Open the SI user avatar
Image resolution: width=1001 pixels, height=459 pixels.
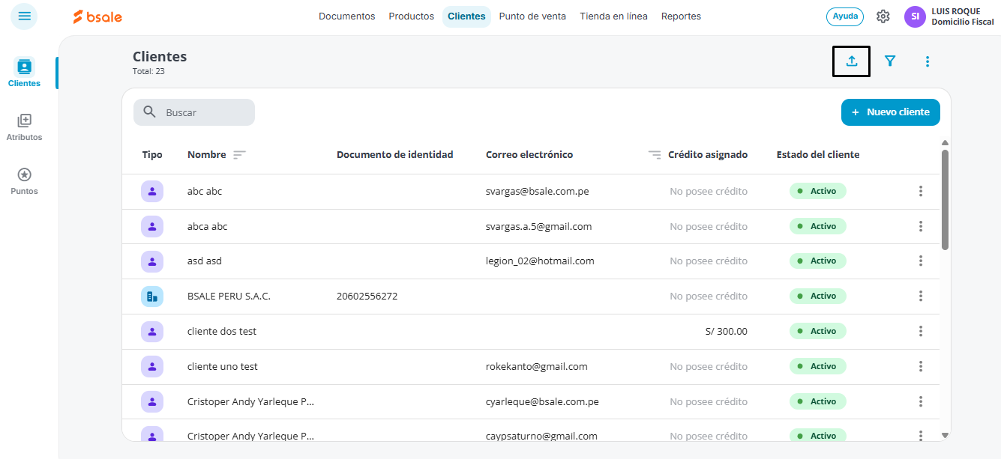click(x=915, y=16)
